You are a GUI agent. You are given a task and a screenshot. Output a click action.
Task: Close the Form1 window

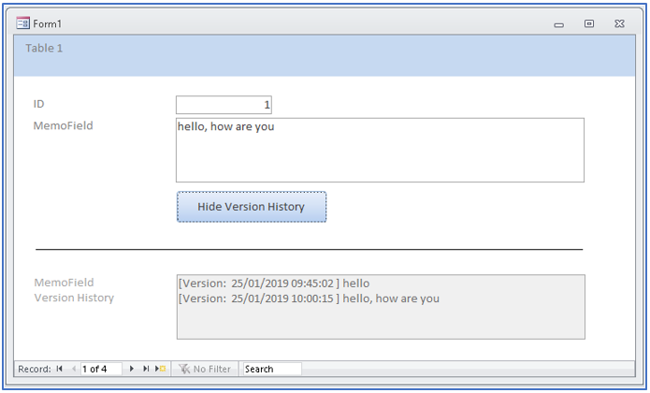pyautogui.click(x=620, y=23)
